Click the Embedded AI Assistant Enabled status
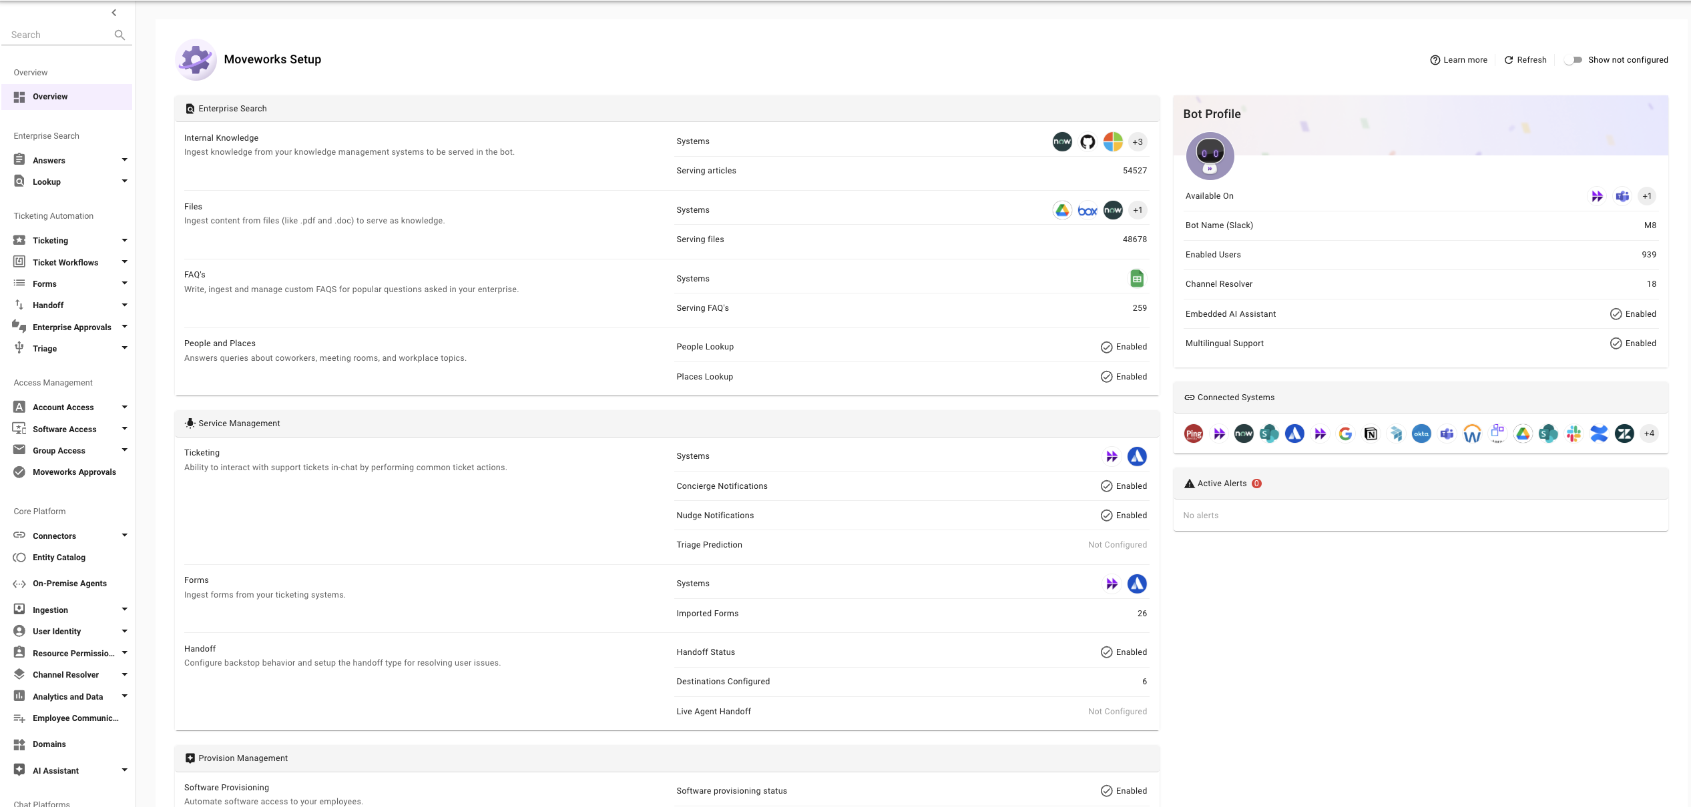 coord(1633,314)
